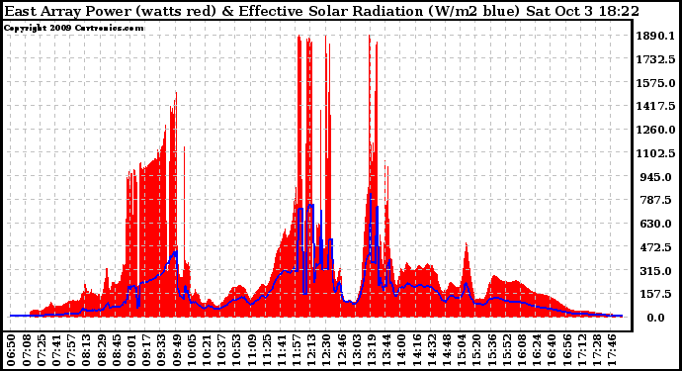Image resolution: width=682 pixels, height=371 pixels.
Task: Click the 10:05 x-axis label
Action: point(192,349)
